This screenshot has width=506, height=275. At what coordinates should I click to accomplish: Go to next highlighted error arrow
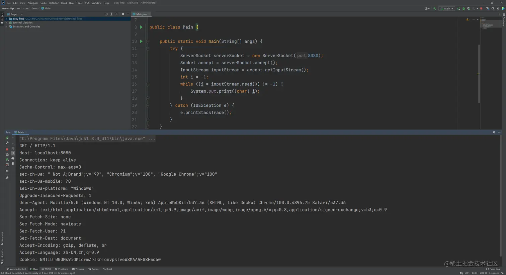(x=478, y=19)
